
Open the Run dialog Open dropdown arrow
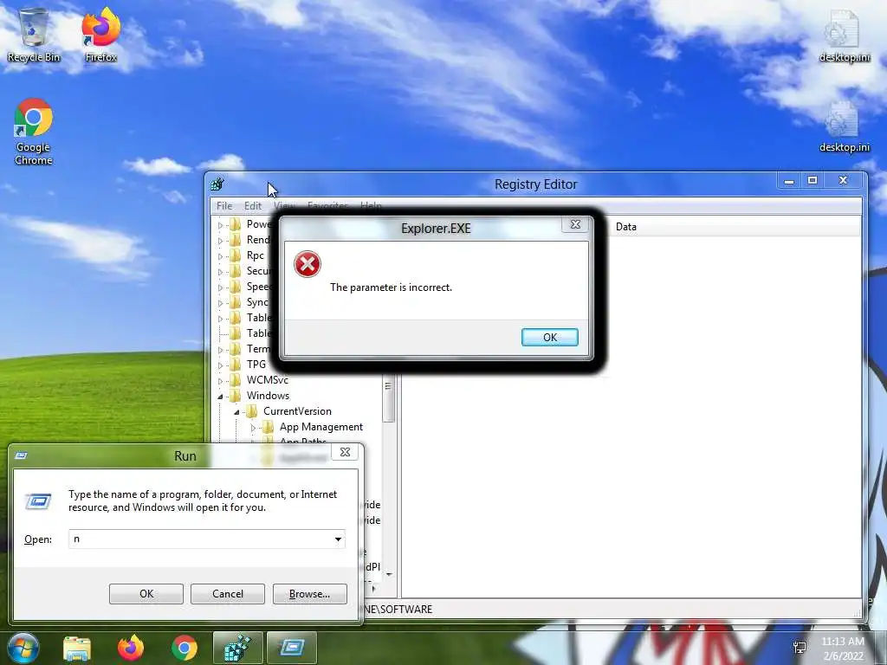coord(338,539)
